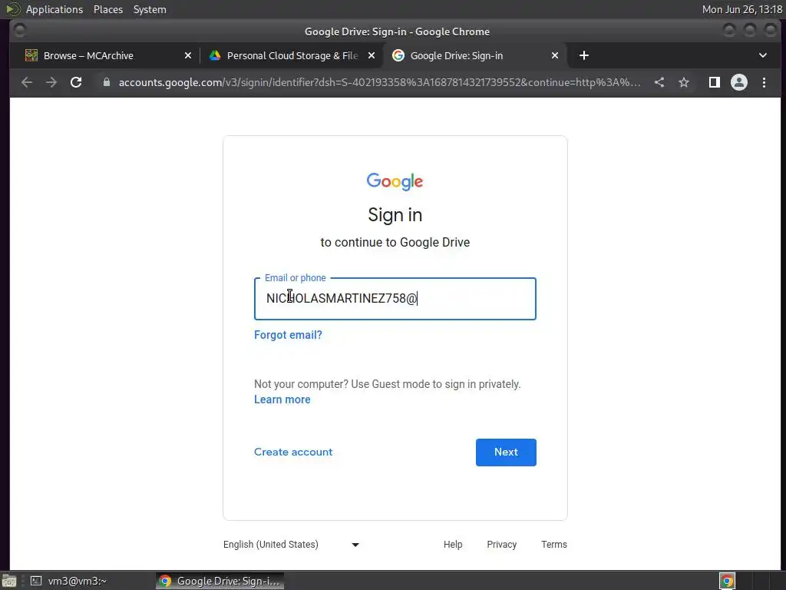Open the Privacy link
Screen dimensions: 786x590
pos(502,545)
